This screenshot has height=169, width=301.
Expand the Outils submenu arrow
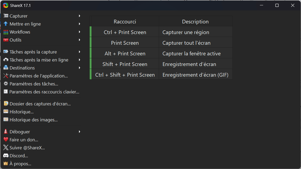[80, 40]
